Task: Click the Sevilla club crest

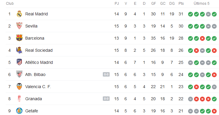Action: click(x=19, y=26)
